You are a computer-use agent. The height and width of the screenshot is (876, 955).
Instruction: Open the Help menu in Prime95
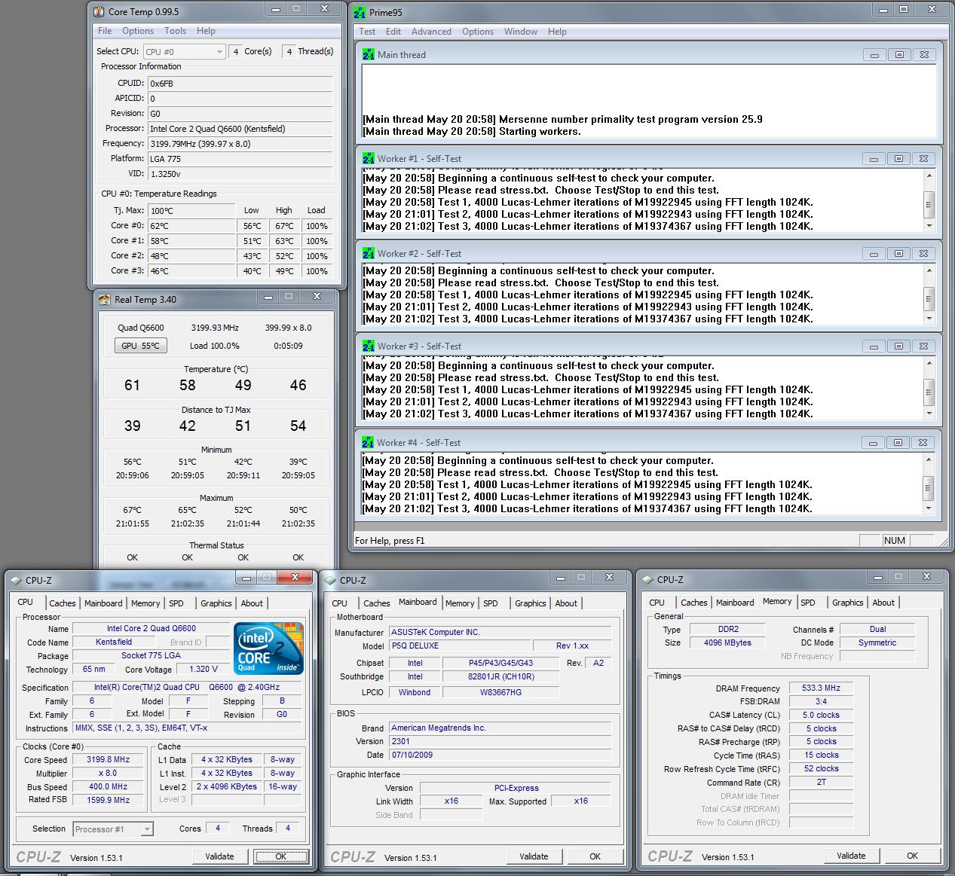557,32
